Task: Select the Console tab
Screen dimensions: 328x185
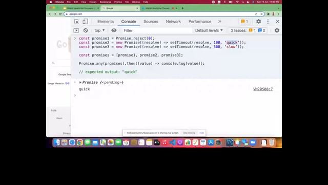Action: click(129, 22)
